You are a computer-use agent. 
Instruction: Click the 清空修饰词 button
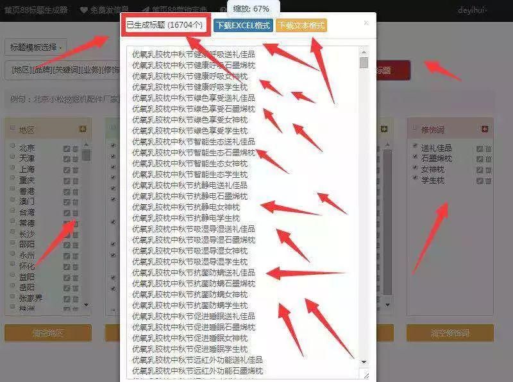[450, 333]
